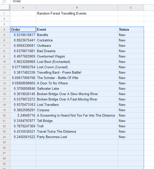The height and width of the screenshot is (169, 154).
Task: Select Broken Bridge Over A Fast-Moving River
Action: [77, 99]
